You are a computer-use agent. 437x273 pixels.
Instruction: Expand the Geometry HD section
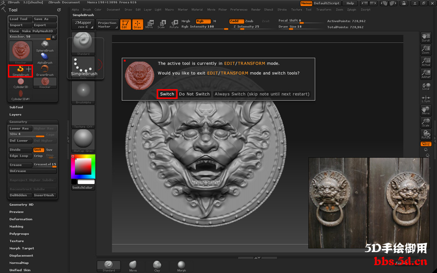21,205
